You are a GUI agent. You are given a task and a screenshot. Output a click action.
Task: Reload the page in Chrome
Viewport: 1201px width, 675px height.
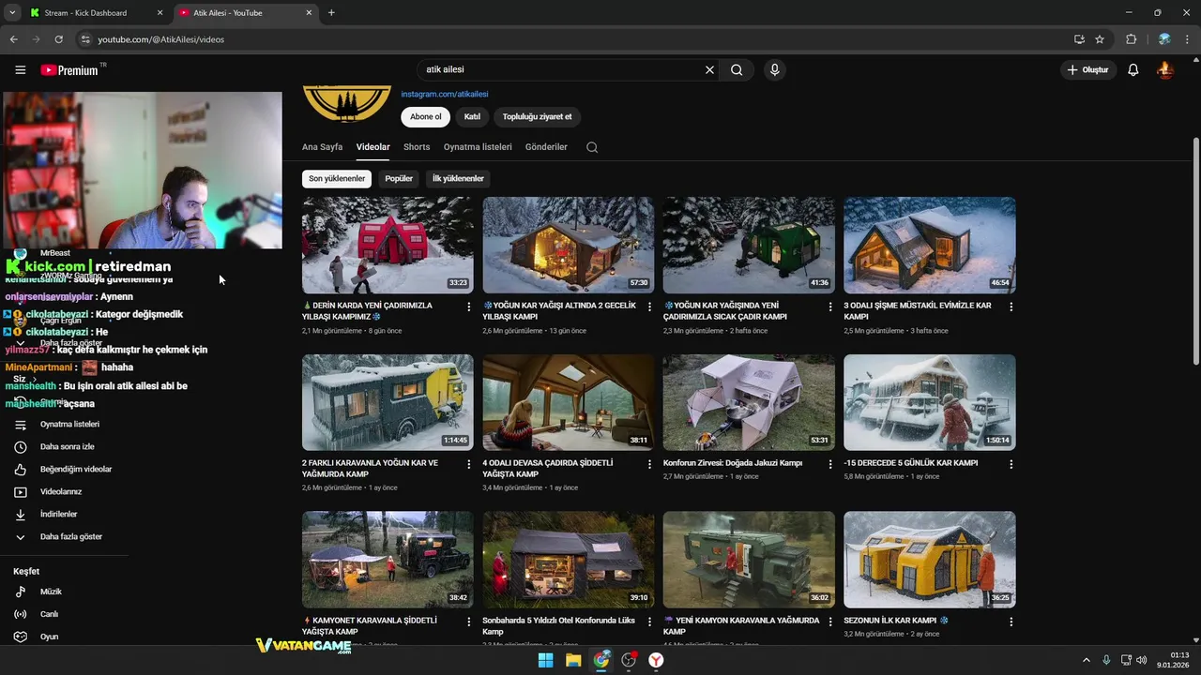(x=58, y=39)
